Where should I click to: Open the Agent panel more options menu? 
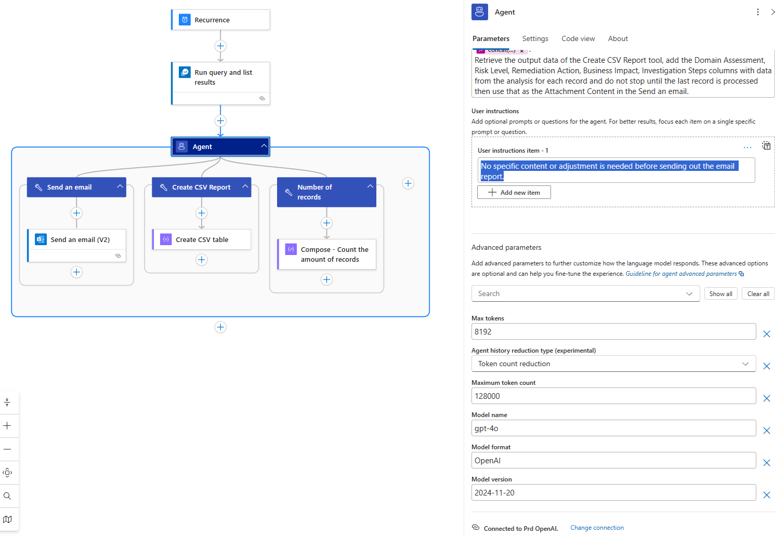tap(757, 12)
